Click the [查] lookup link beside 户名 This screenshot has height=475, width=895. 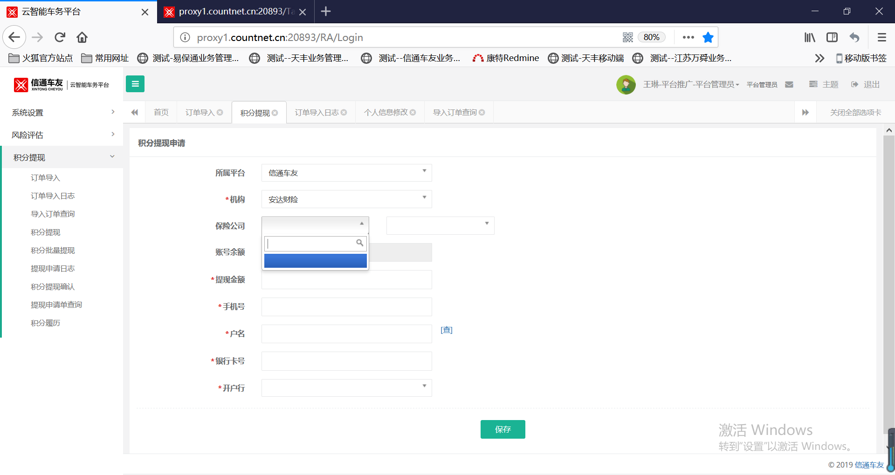tap(447, 330)
